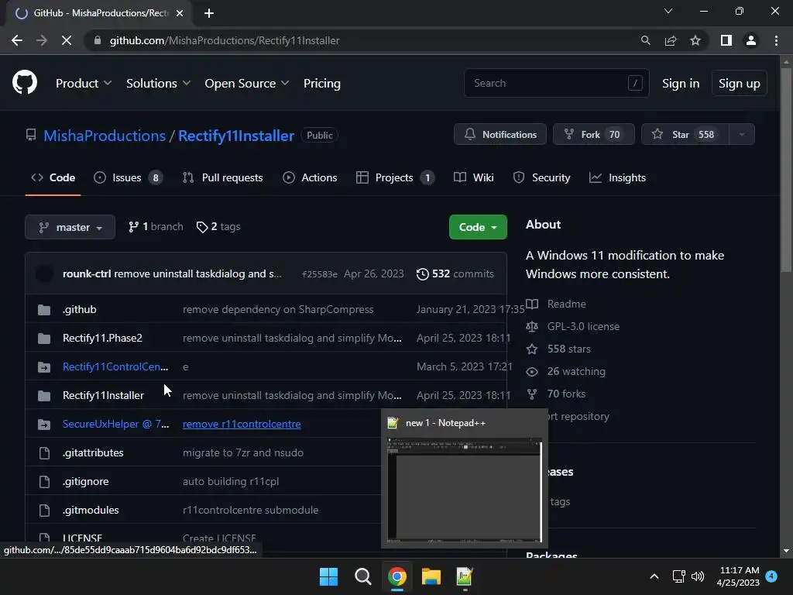
Task: Go back with the browser back arrow
Action: tap(17, 40)
